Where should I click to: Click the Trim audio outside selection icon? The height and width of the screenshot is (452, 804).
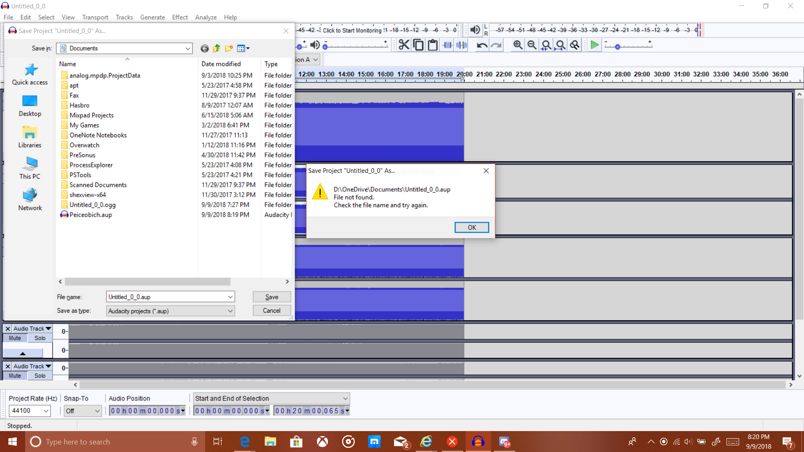448,45
